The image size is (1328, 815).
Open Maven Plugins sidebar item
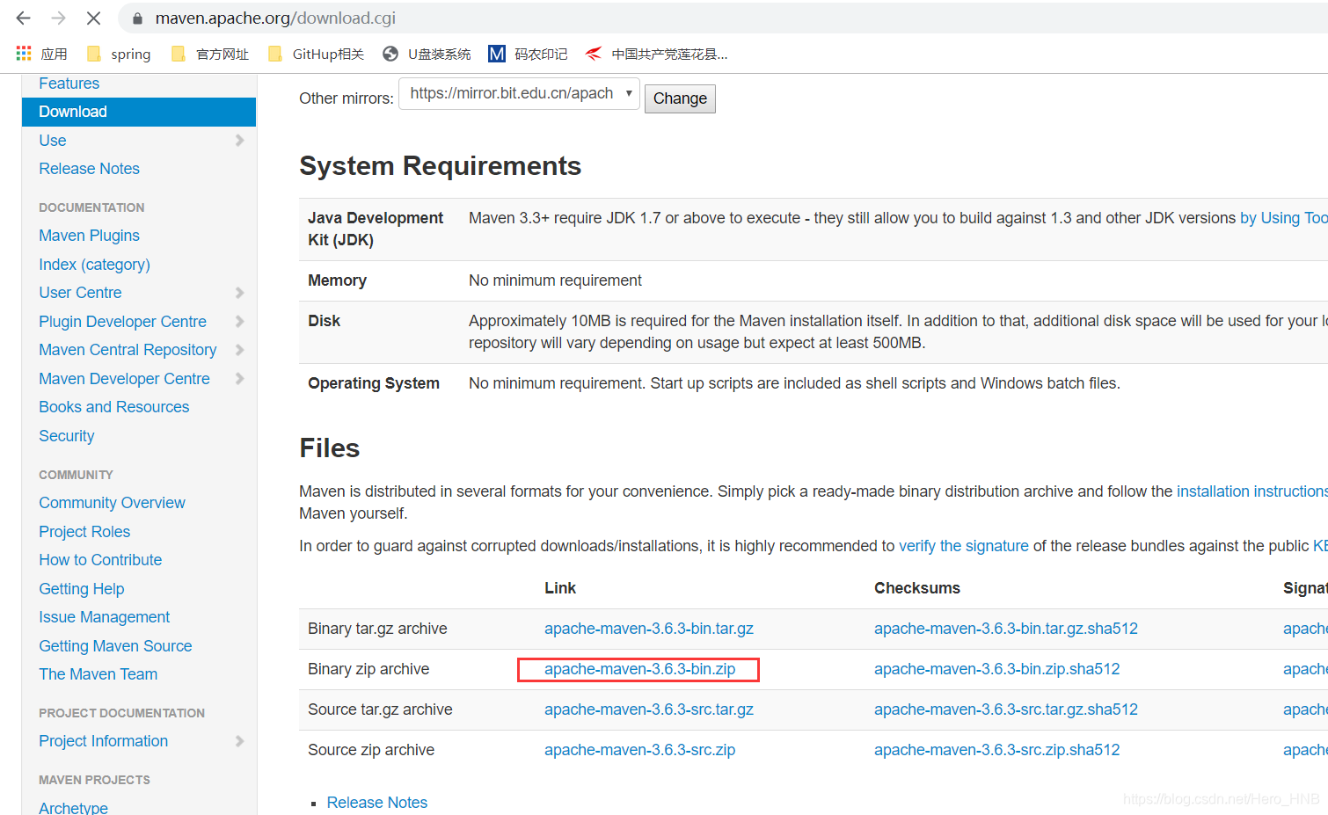89,236
